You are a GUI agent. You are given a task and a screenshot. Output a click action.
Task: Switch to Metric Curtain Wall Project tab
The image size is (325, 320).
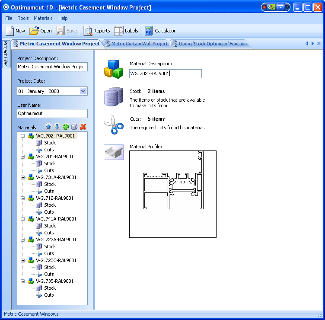pyautogui.click(x=136, y=44)
